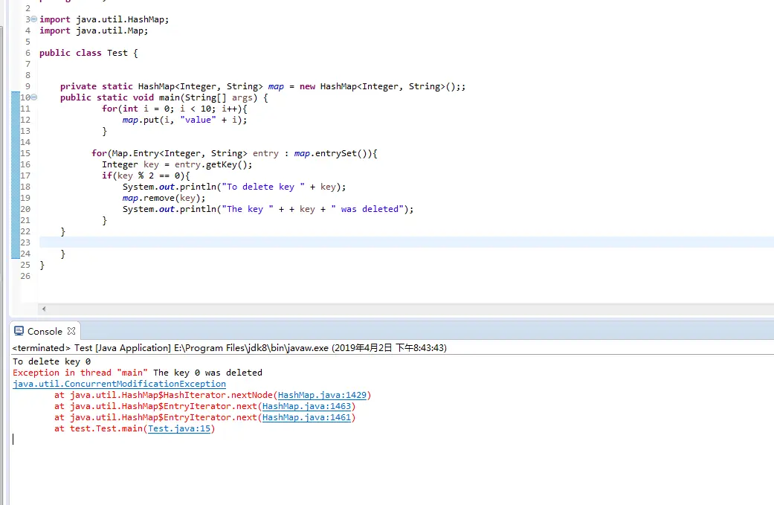Click the println "The key " was deleted line
Image resolution: width=774 pixels, height=505 pixels.
[x=268, y=209]
